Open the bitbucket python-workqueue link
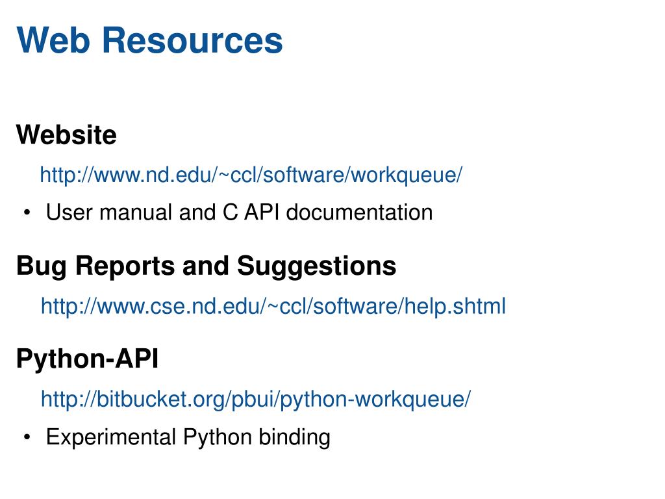This screenshot has height=499, width=665. 256,399
